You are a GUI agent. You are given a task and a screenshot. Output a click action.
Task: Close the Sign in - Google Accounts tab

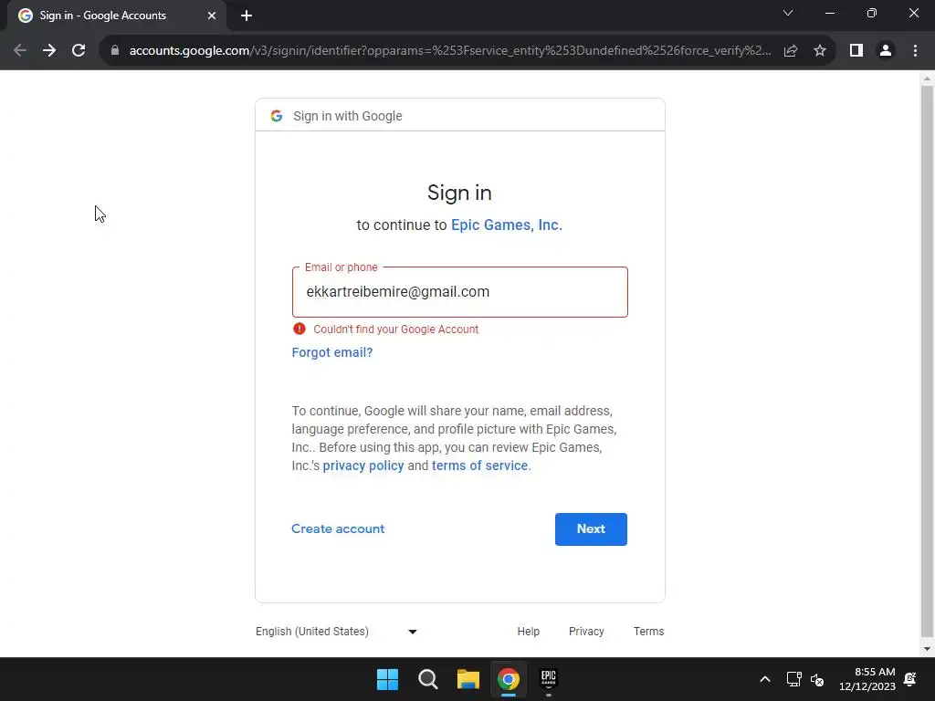click(x=212, y=16)
